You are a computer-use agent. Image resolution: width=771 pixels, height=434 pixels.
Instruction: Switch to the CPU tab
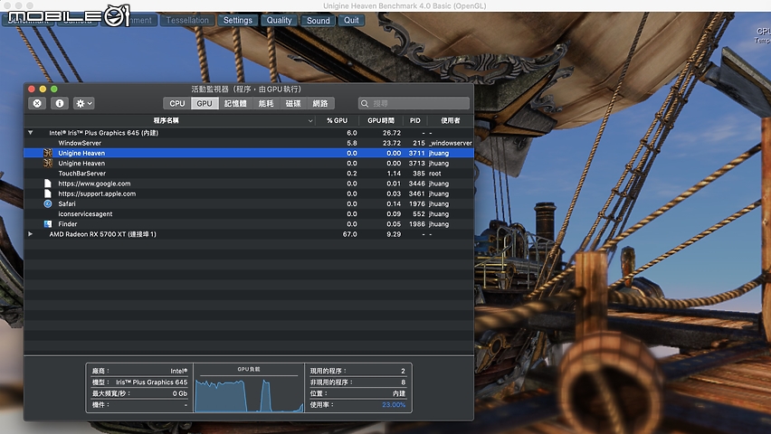(x=177, y=103)
